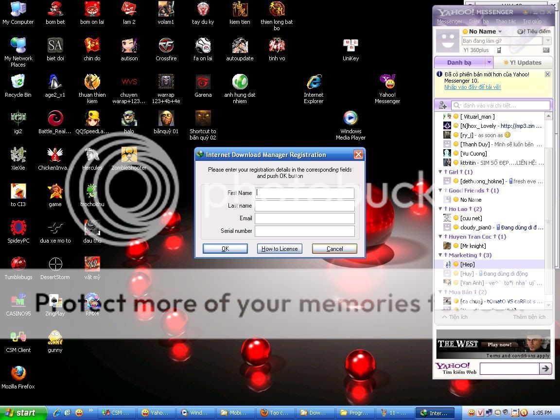Click the My Network Places icon
The width and height of the screenshot is (560, 420).
[18, 52]
